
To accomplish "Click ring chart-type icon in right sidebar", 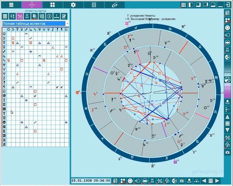I will pyautogui.click(x=227, y=28).
